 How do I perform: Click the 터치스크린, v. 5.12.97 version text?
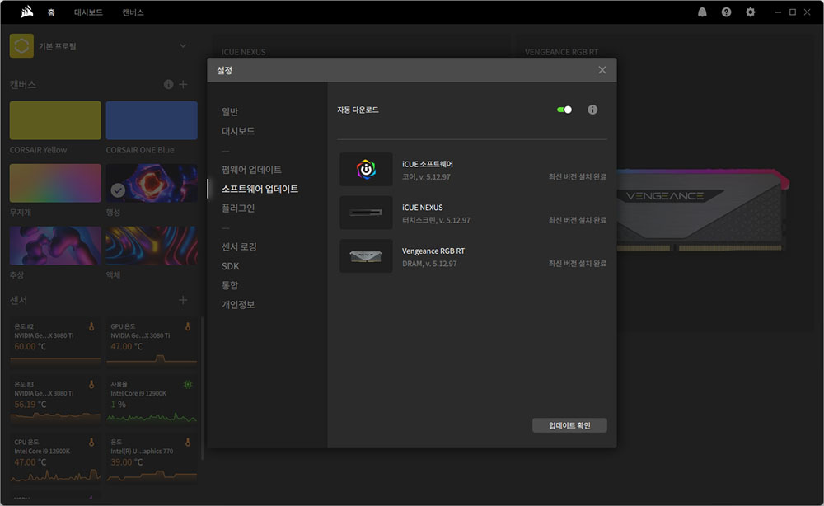point(436,220)
